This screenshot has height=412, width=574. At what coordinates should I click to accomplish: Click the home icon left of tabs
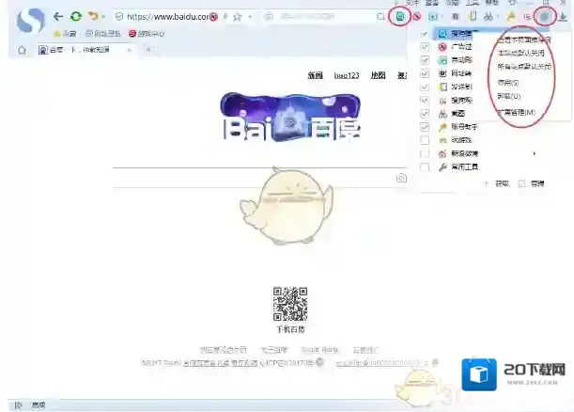[x=22, y=50]
